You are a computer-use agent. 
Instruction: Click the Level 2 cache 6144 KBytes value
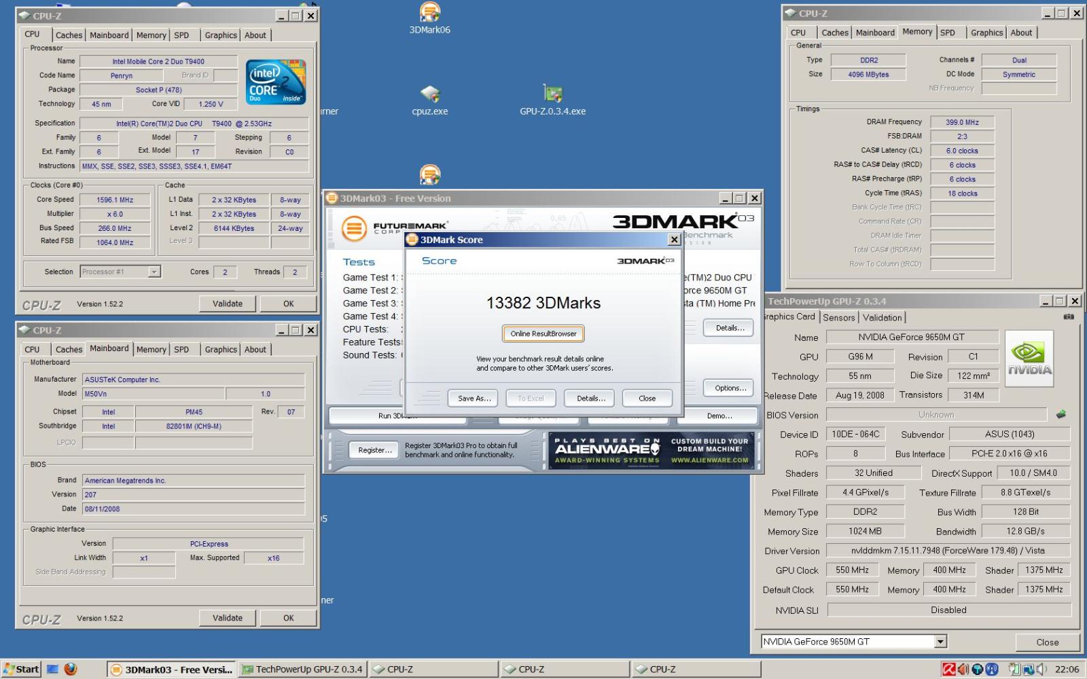coord(234,228)
